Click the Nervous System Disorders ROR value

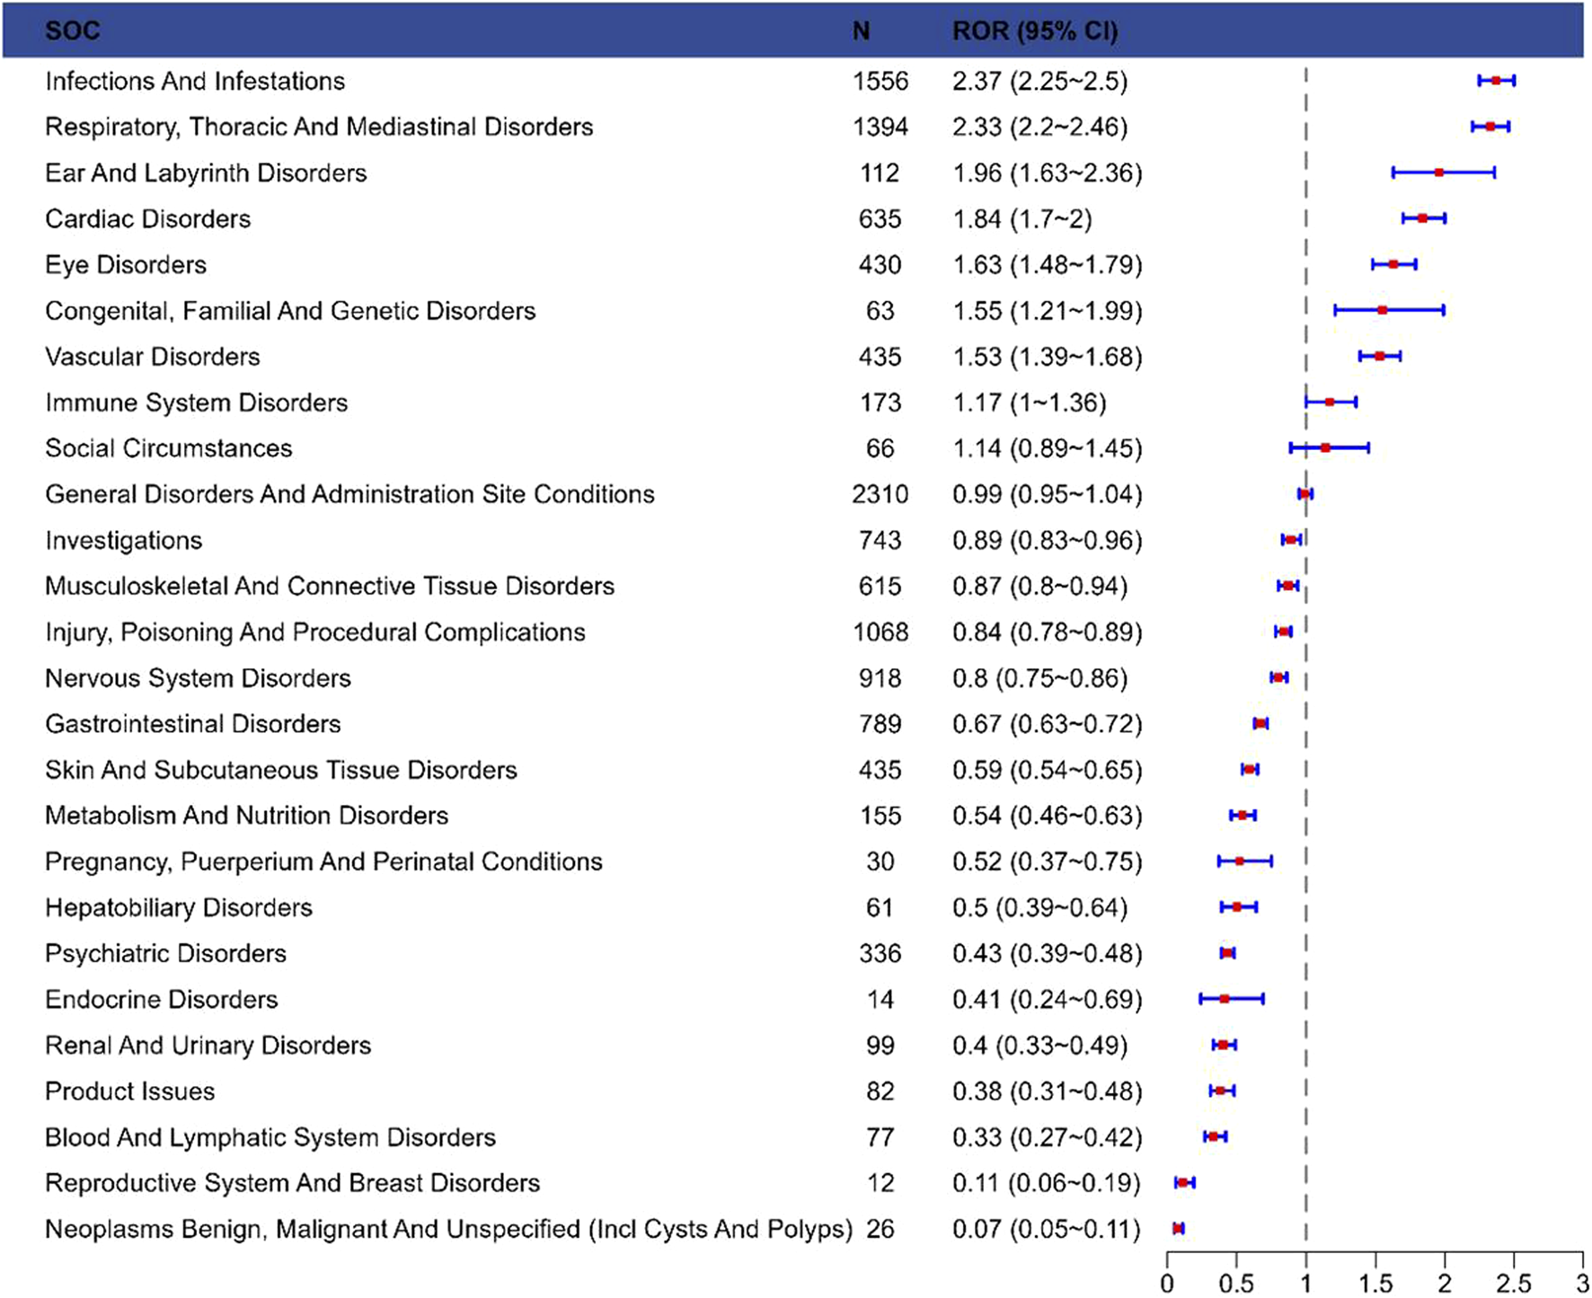coord(1039,678)
